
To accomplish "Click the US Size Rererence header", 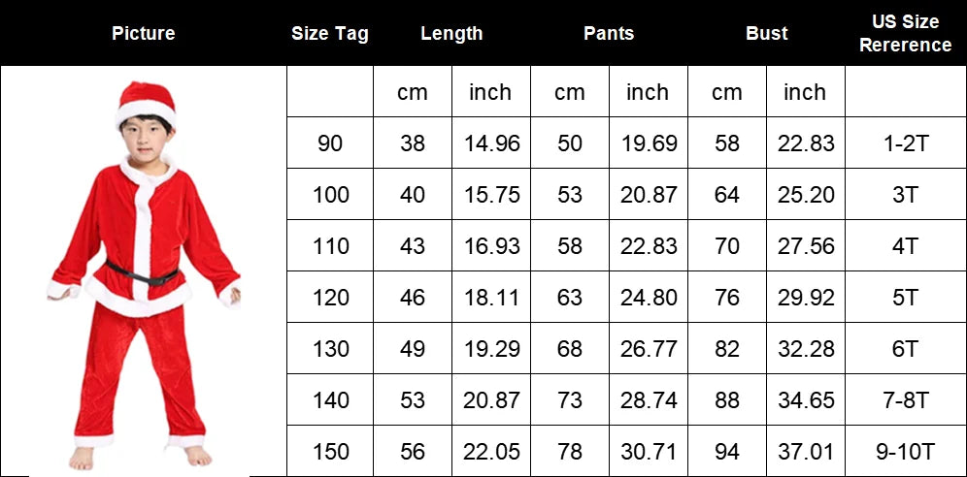I will 905,33.
